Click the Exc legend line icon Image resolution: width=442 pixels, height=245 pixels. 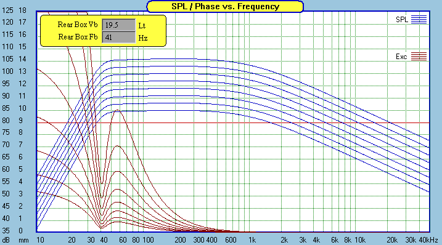(x=419, y=56)
